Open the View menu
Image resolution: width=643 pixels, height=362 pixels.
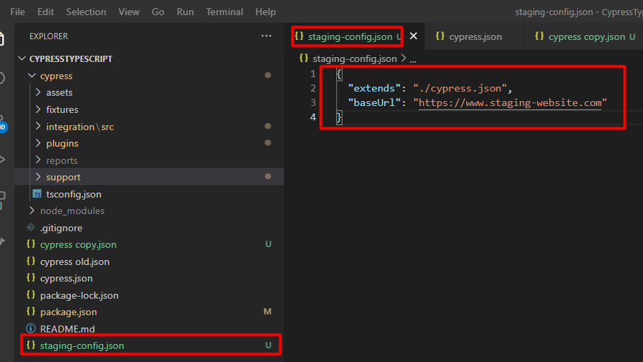pyautogui.click(x=129, y=12)
